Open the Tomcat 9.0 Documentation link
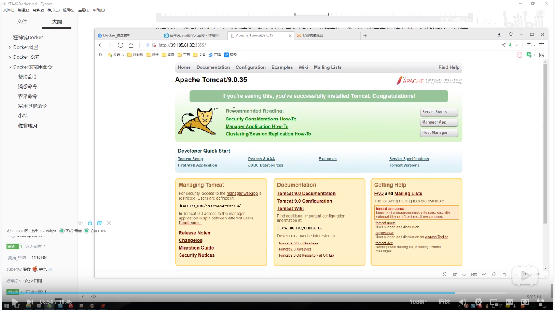The height and width of the screenshot is (311, 555). [x=306, y=194]
